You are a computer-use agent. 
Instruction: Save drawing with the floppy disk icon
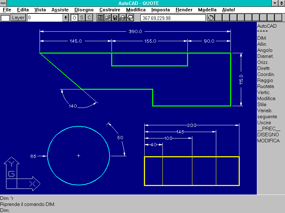point(115,18)
